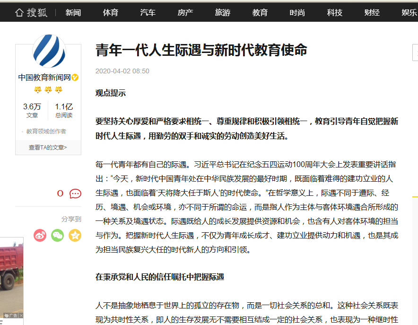The width and height of the screenshot is (418, 325).
Task: Open the 房产 channel
Action: pos(185,12)
